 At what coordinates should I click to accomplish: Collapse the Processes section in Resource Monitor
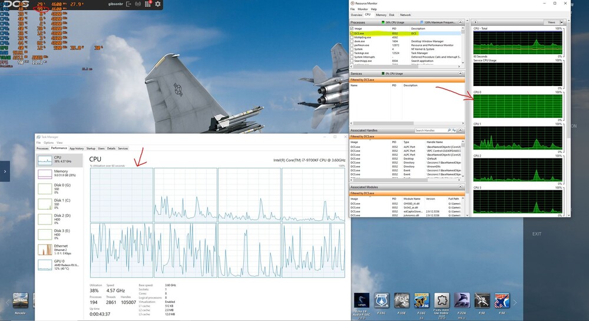click(460, 22)
